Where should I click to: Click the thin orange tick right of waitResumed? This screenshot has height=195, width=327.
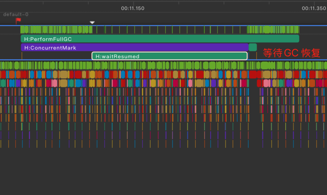[x=257, y=56]
